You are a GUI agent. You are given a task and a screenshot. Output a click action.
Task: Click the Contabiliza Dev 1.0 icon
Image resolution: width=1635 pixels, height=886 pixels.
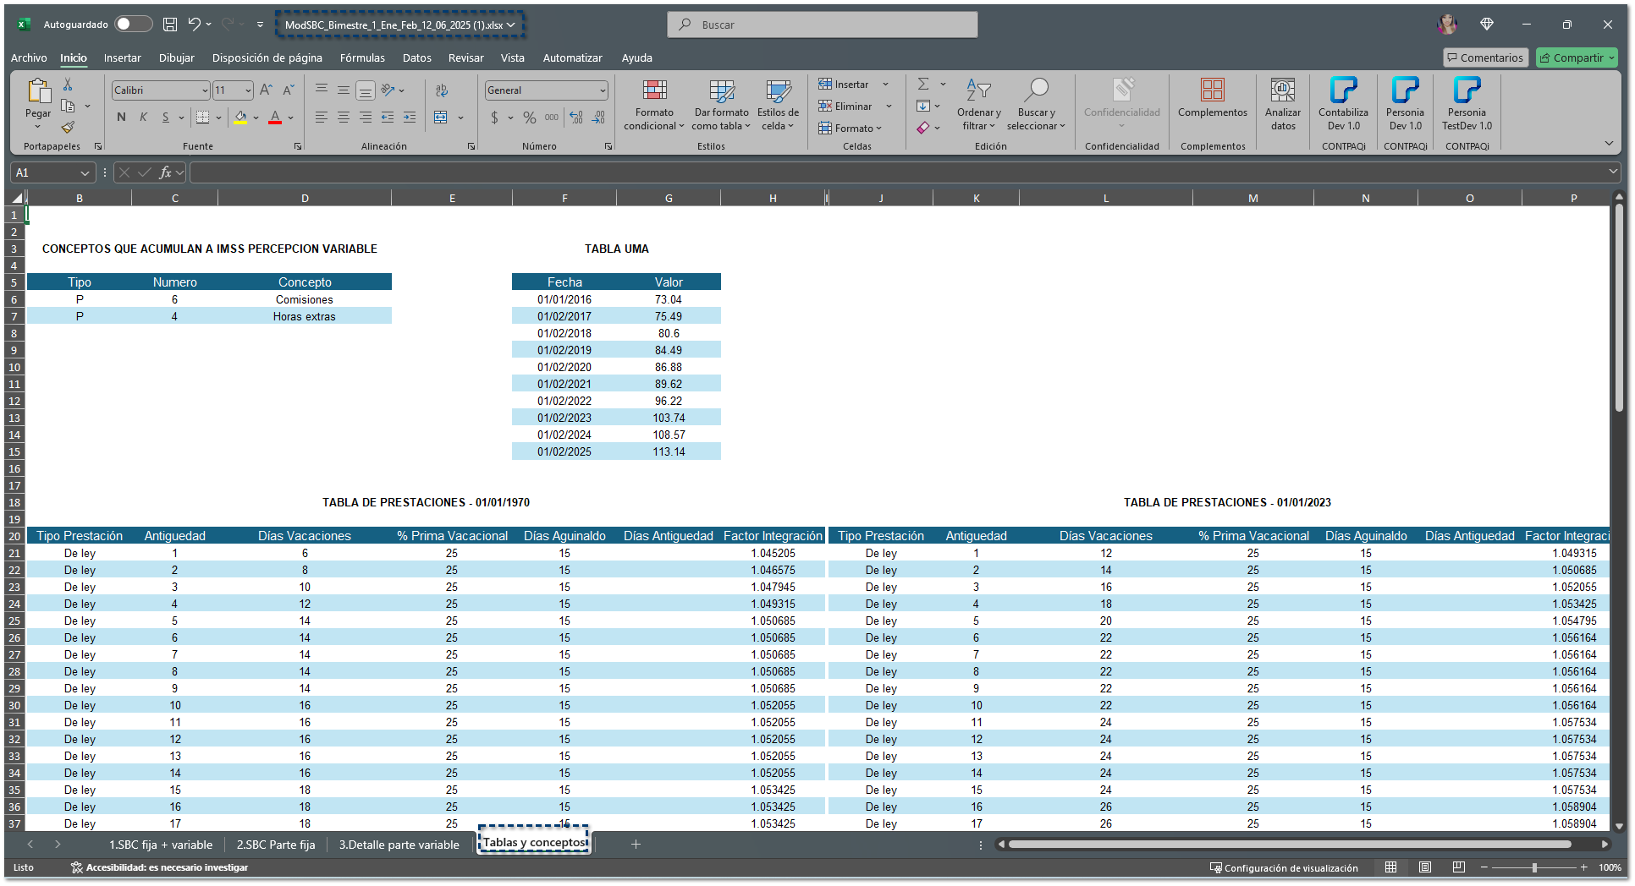(x=1343, y=91)
